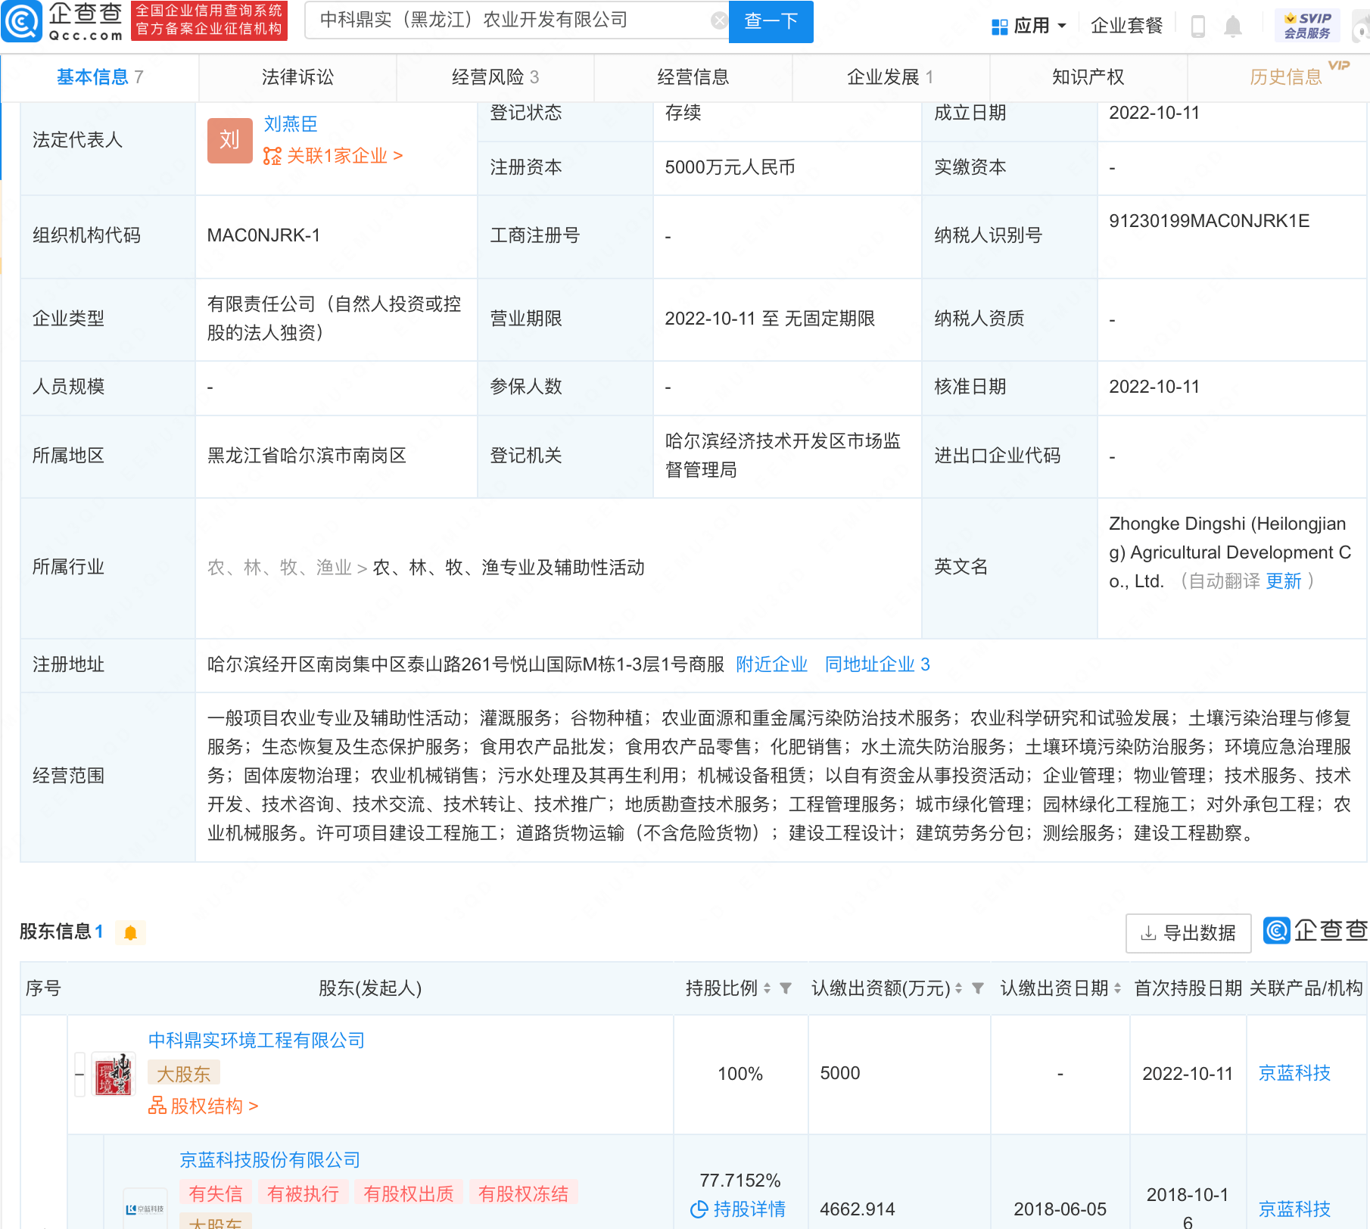Click the 有失信 tag
Screen dimensions: 1370x1229
(216, 1193)
